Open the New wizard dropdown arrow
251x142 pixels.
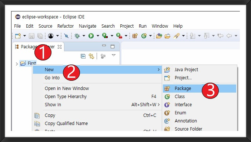(24, 36)
